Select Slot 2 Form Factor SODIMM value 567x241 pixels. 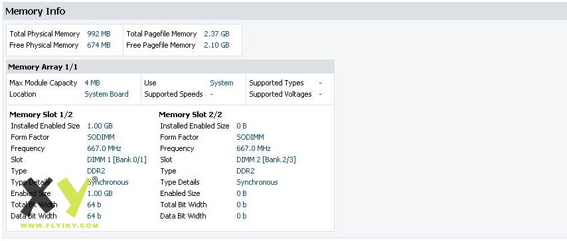[250, 137]
